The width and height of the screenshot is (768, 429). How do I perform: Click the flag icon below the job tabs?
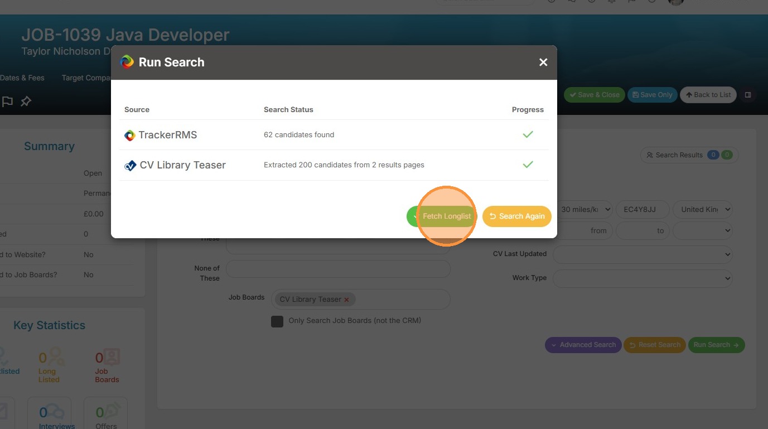coord(7,102)
